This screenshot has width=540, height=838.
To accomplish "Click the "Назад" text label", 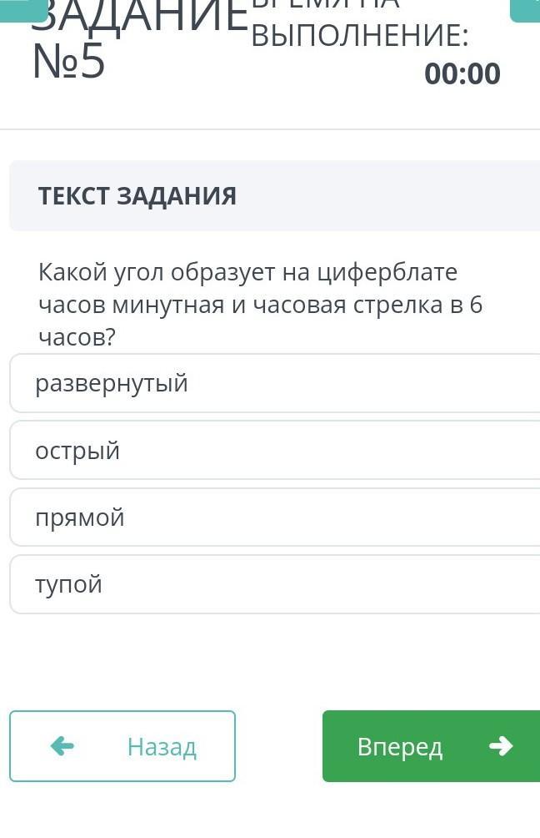I will (162, 746).
